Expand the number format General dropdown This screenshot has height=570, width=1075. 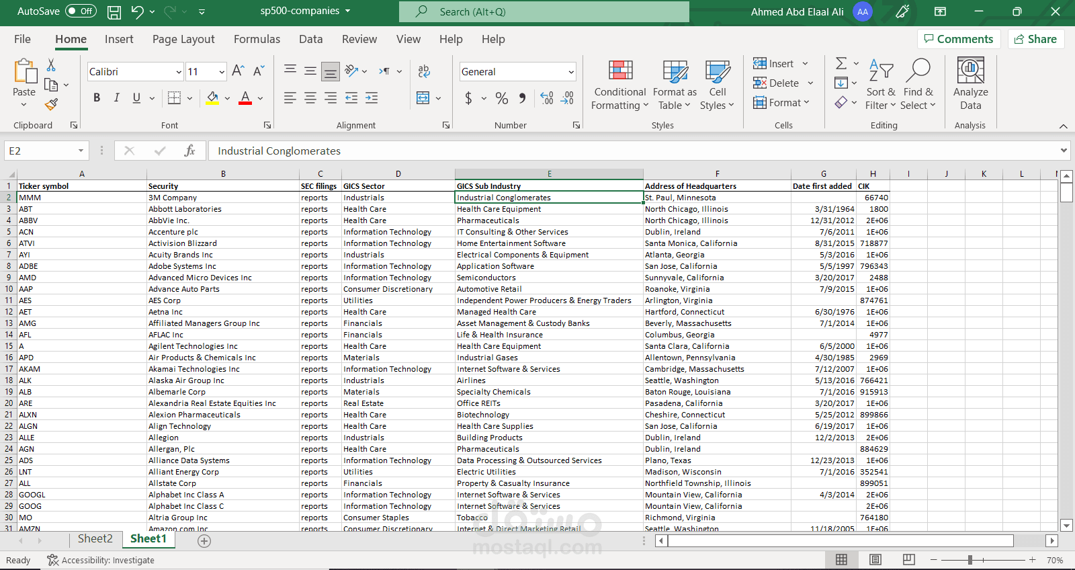pos(571,72)
